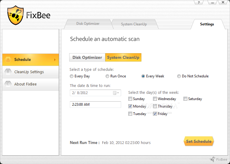The image size is (230, 164).
Task: Click the help question mark button
Action: (x=199, y=2)
